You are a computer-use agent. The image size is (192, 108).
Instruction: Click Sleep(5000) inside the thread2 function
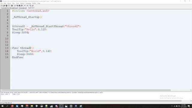point(25,54)
